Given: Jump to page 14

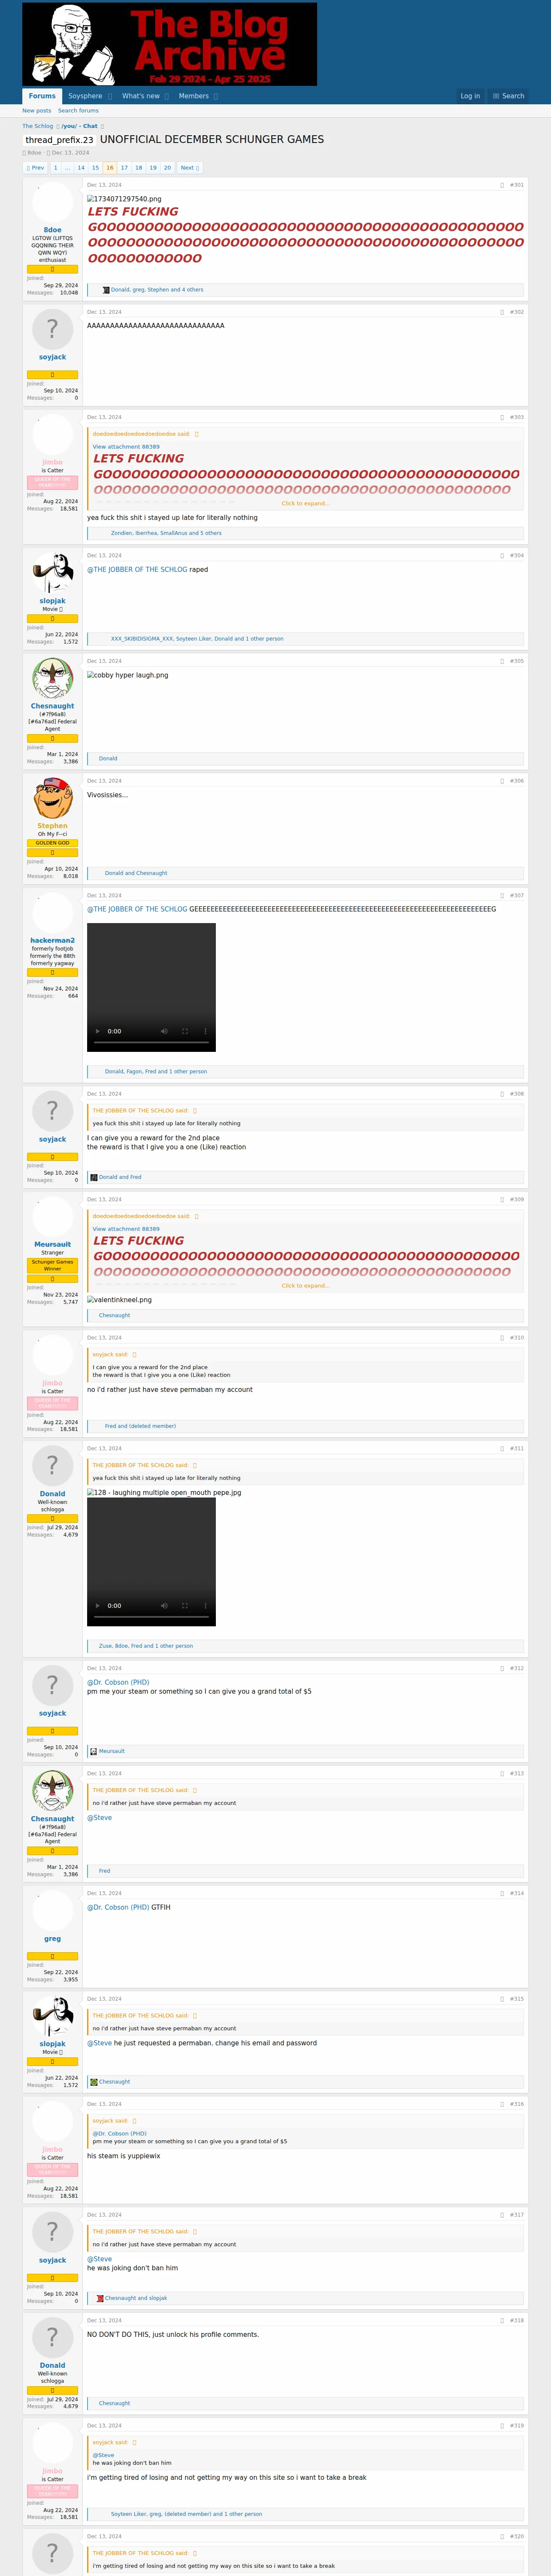Looking at the screenshot, I should point(81,168).
